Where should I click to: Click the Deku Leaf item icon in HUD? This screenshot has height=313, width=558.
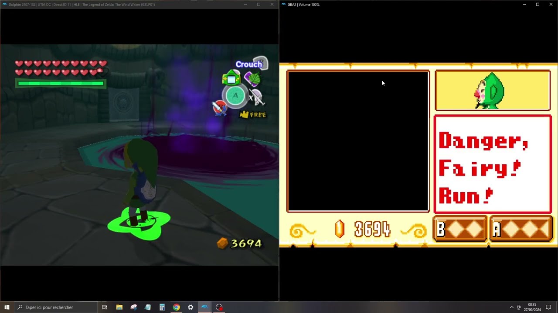[252, 79]
